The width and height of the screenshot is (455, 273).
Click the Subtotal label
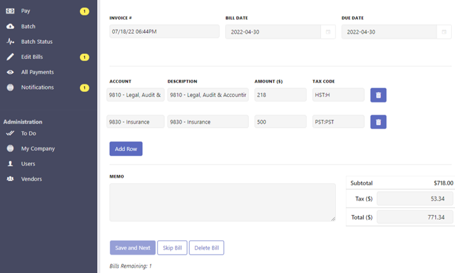pyautogui.click(x=362, y=183)
